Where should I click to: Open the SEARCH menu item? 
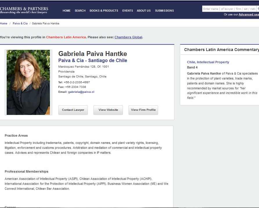pos(80,10)
